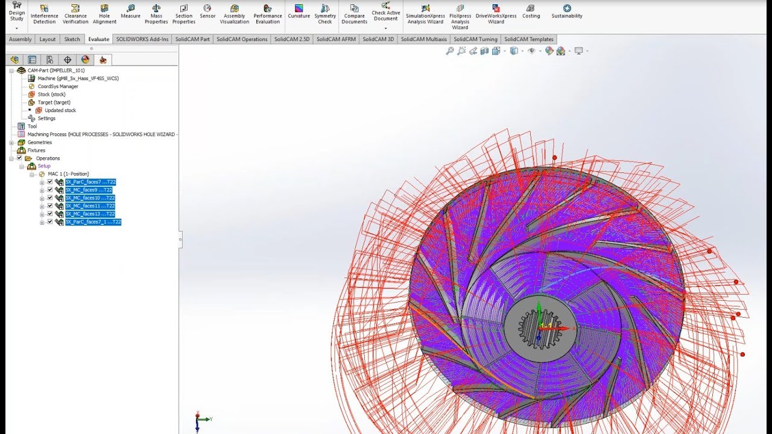
Task: Uncheck 5X_MC_faces13 operation checkbox
Action: click(x=50, y=214)
